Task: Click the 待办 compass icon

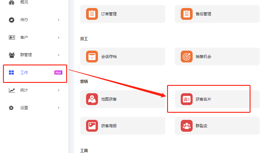Action: click(12, 20)
